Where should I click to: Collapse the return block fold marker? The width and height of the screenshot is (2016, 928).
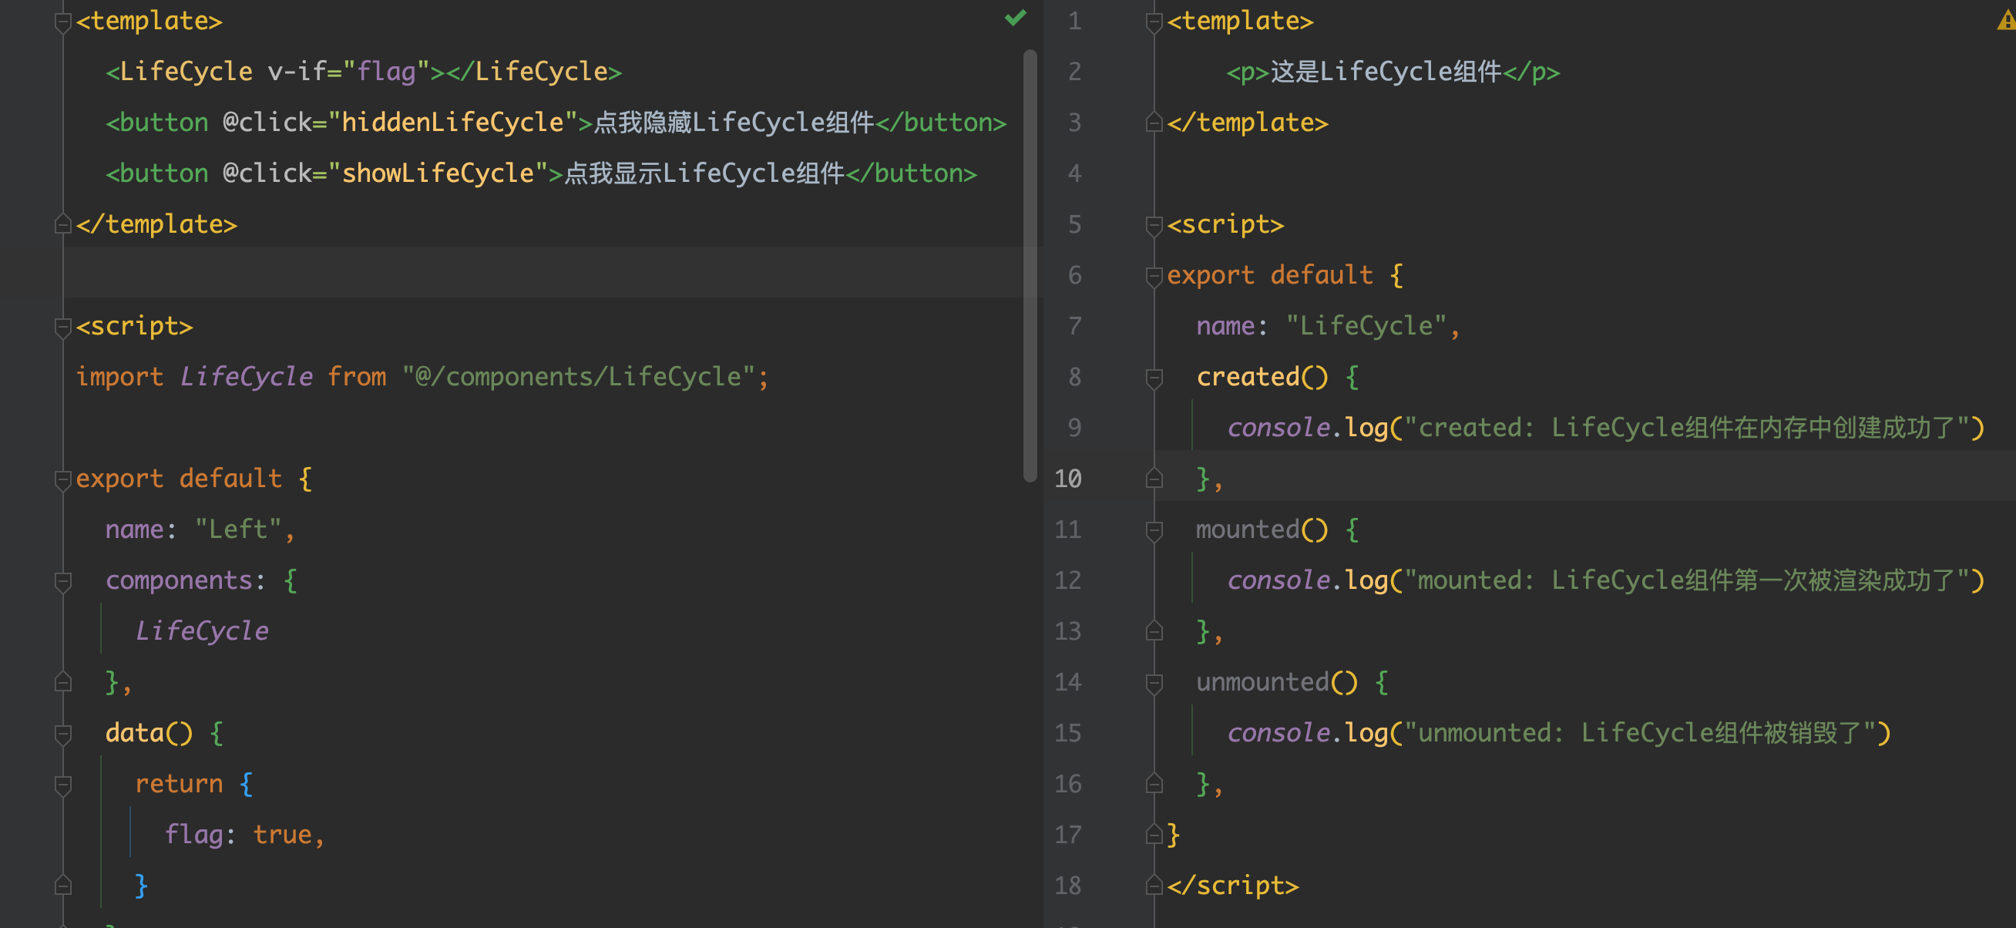tap(63, 785)
